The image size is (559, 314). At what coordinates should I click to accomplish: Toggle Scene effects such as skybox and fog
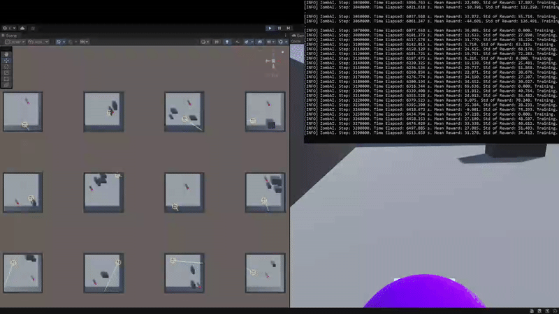coord(247,42)
